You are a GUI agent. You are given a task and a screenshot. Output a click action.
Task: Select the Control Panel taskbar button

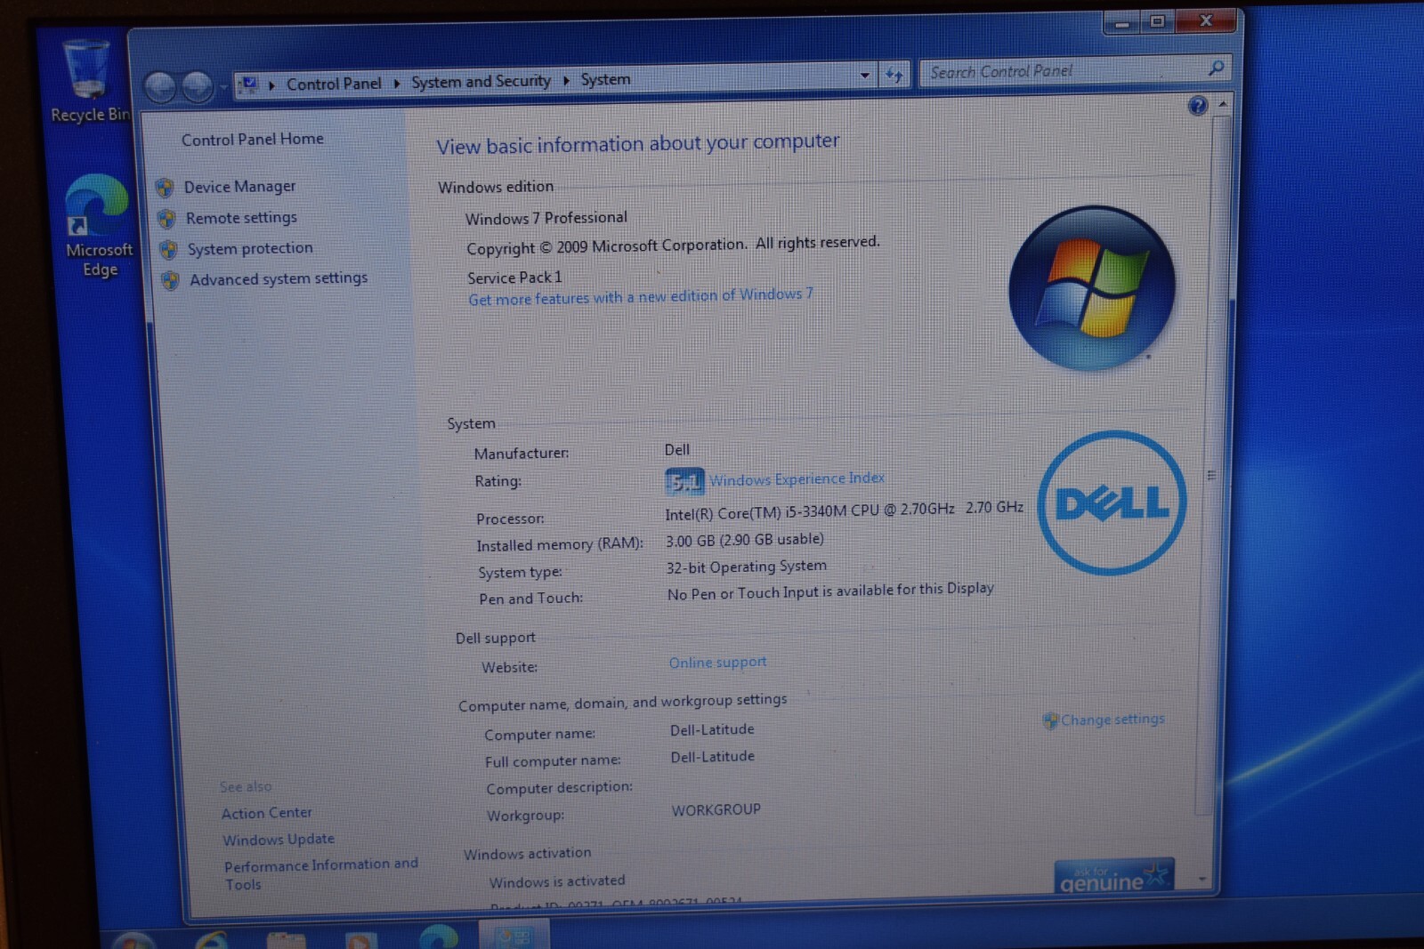click(514, 936)
